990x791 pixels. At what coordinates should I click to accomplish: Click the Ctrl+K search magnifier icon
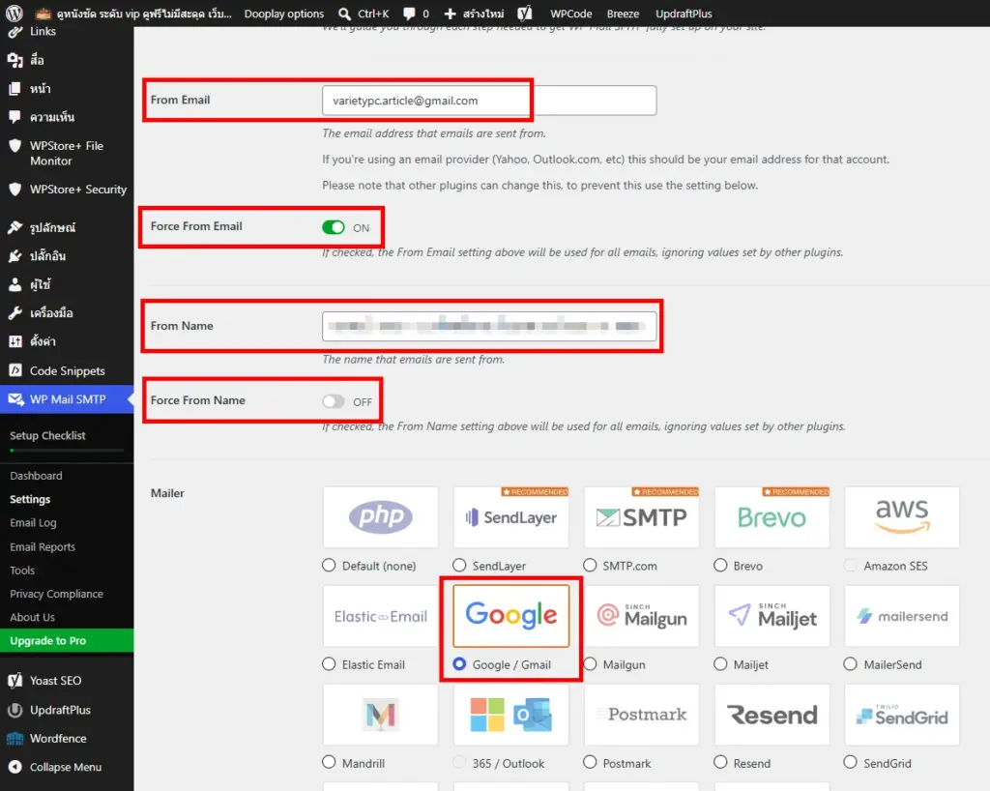[345, 14]
